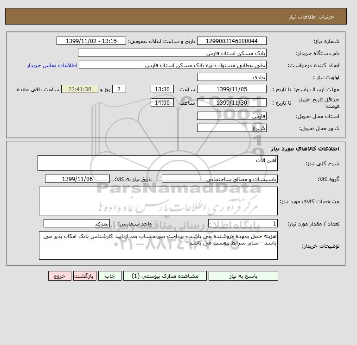Click the need date field 1399/11/06
This screenshot has width=357, height=345.
[x=77, y=179]
